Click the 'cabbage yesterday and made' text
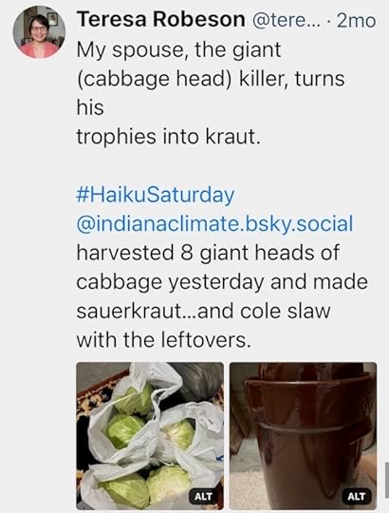This screenshot has width=389, height=513. [222, 282]
